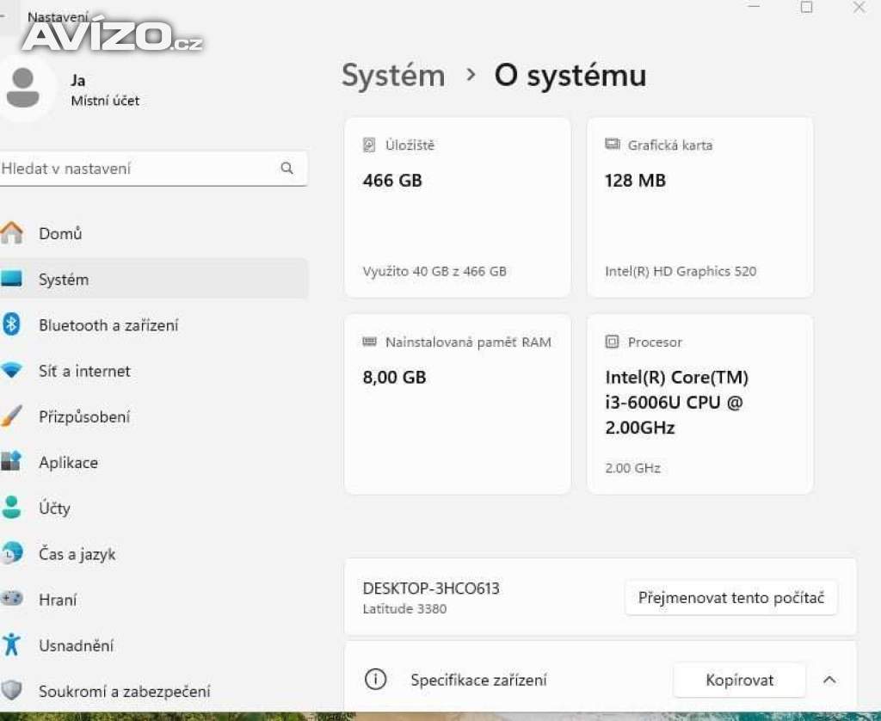Click the RAM memory icon
This screenshot has width=881, height=721.
(x=369, y=342)
